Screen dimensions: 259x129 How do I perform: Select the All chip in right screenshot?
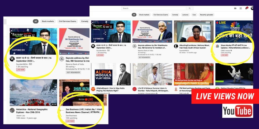pos(134,15)
